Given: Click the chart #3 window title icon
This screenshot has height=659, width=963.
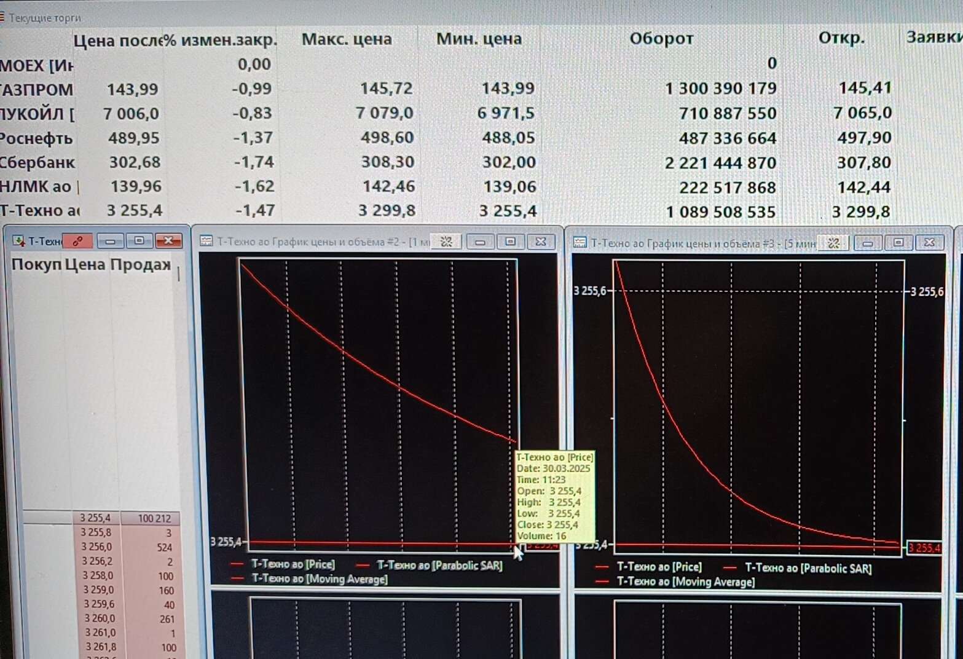Looking at the screenshot, I should [580, 243].
